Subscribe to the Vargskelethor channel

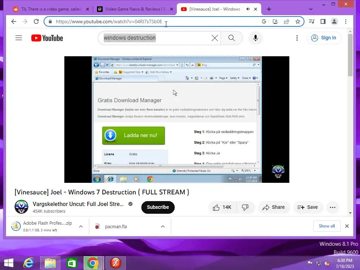pyautogui.click(x=158, y=207)
